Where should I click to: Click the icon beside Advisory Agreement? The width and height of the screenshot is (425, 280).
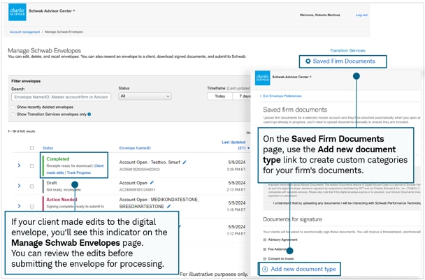click(x=265, y=240)
